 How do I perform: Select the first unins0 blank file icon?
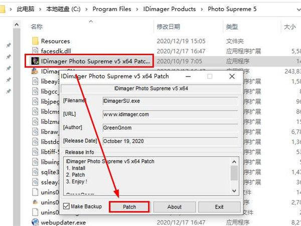(x=35, y=192)
